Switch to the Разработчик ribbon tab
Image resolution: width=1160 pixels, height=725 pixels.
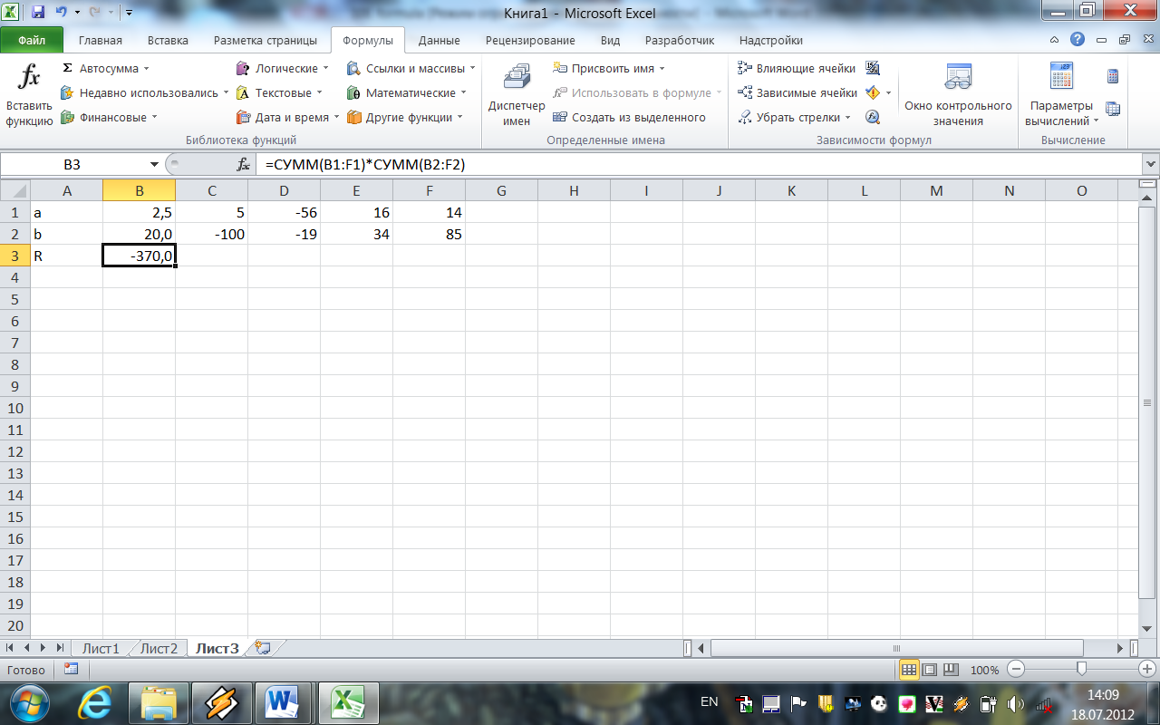click(x=680, y=40)
